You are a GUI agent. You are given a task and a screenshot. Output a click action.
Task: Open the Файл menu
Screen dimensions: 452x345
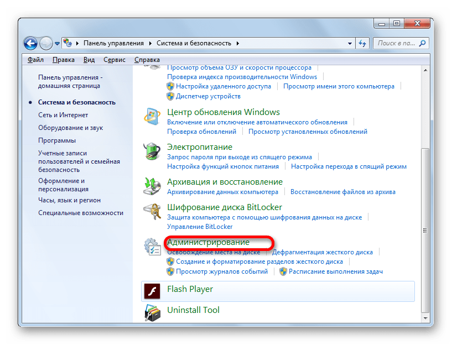35,60
